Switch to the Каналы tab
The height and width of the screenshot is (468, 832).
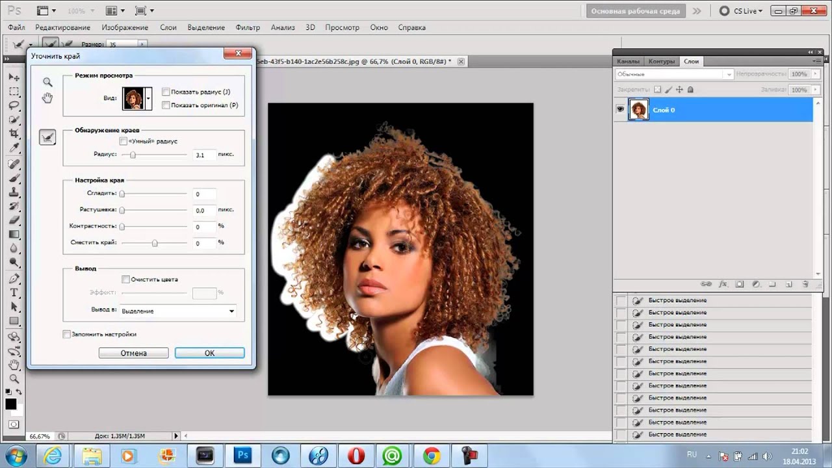click(629, 61)
